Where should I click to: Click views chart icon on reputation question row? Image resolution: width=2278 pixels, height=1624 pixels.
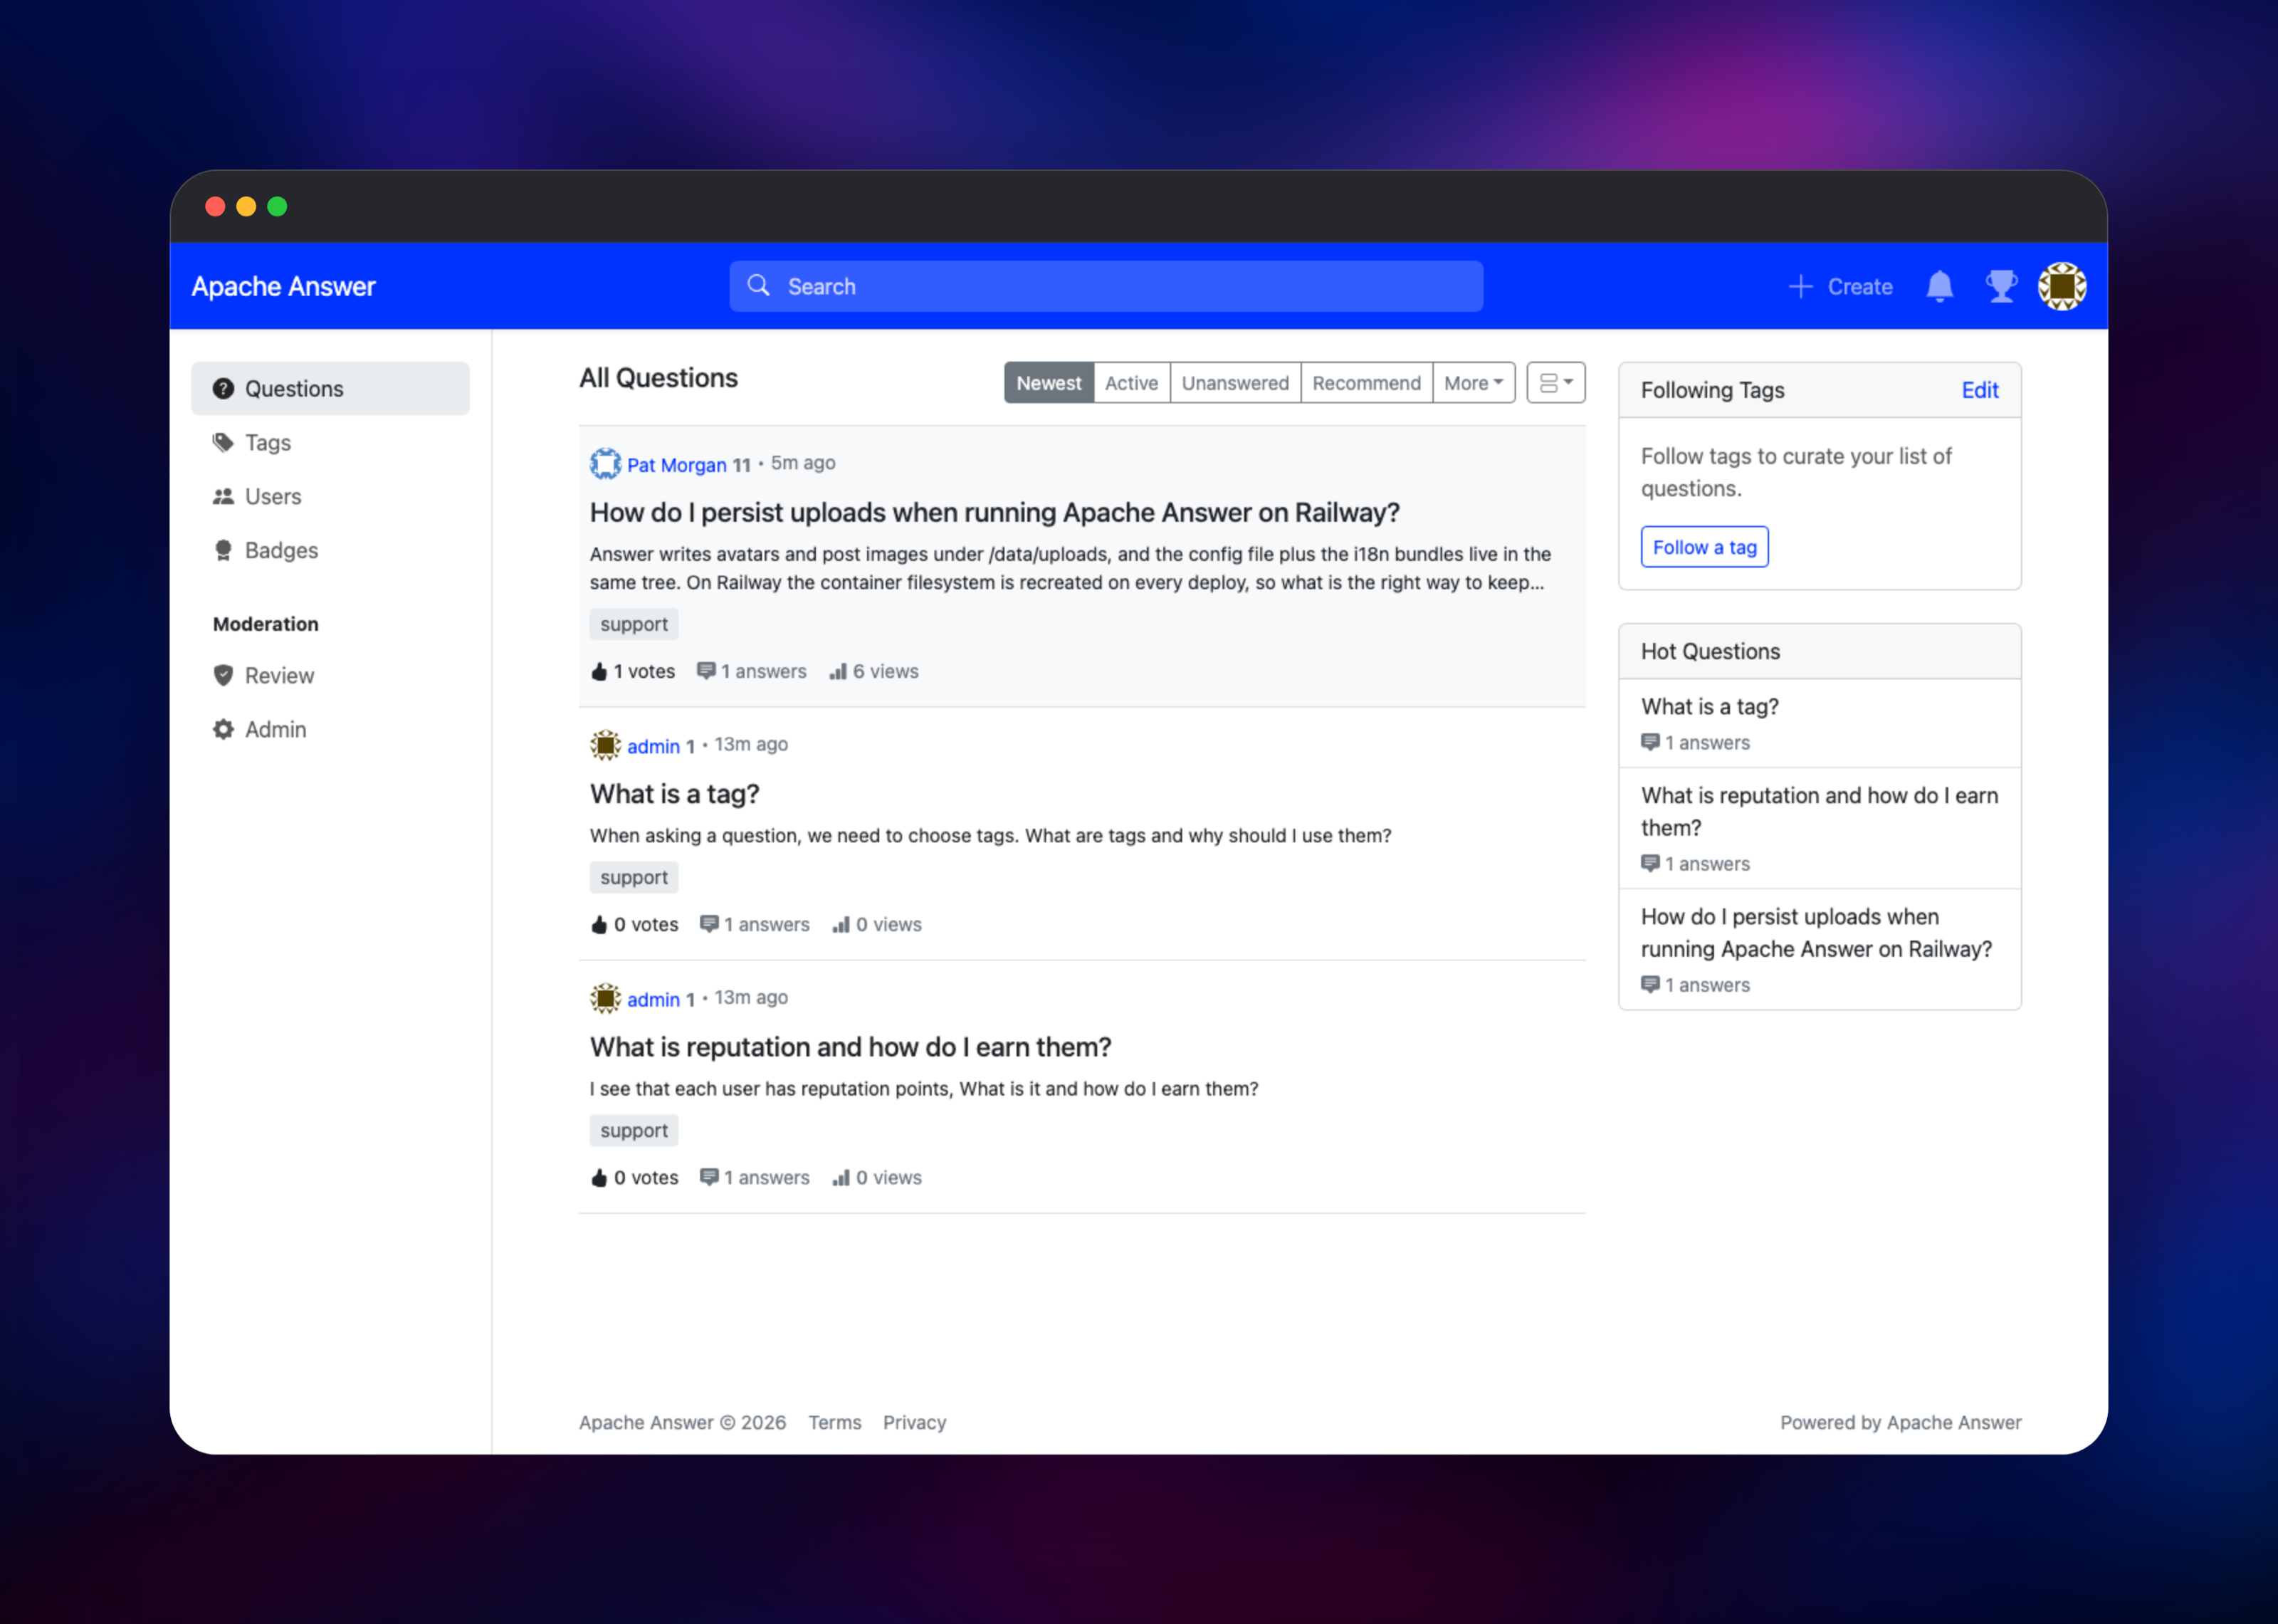(x=841, y=1177)
